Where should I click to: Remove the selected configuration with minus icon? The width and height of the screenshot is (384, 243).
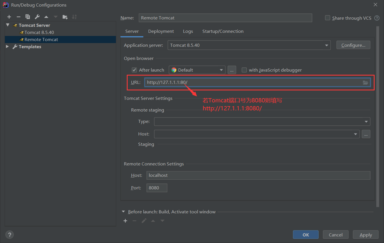click(x=18, y=17)
